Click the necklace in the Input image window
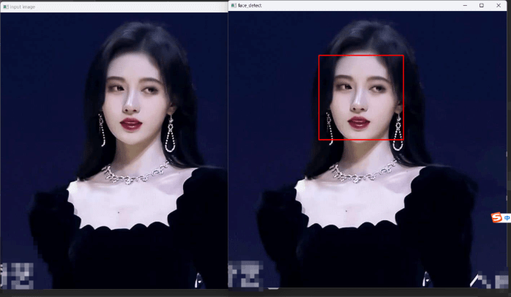Screen dimensions: 511x297 click(135, 176)
